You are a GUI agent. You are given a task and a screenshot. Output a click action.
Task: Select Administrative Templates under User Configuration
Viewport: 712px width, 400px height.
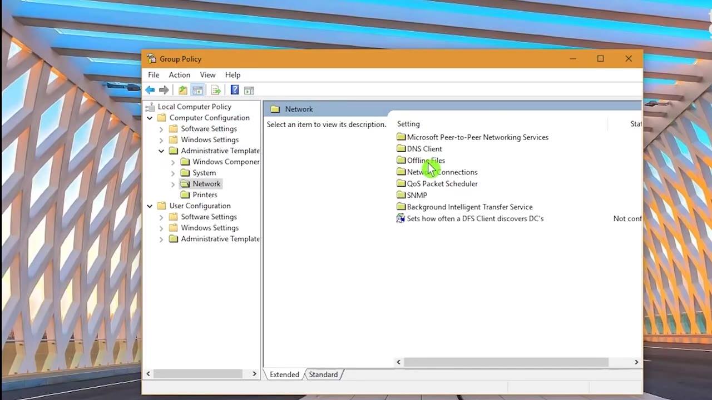[220, 239]
